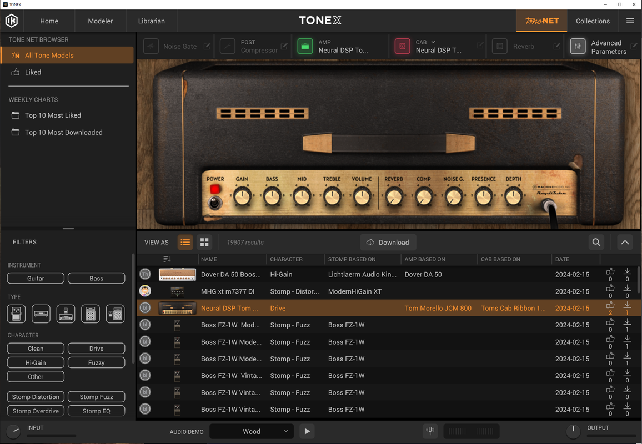Adjust the OUTPUT level knob
The height and width of the screenshot is (444, 642).
[x=573, y=431]
